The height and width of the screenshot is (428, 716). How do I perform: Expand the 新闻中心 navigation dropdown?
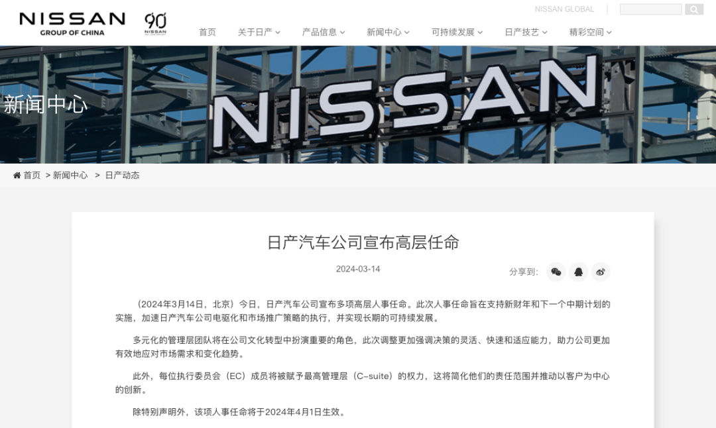(x=388, y=32)
